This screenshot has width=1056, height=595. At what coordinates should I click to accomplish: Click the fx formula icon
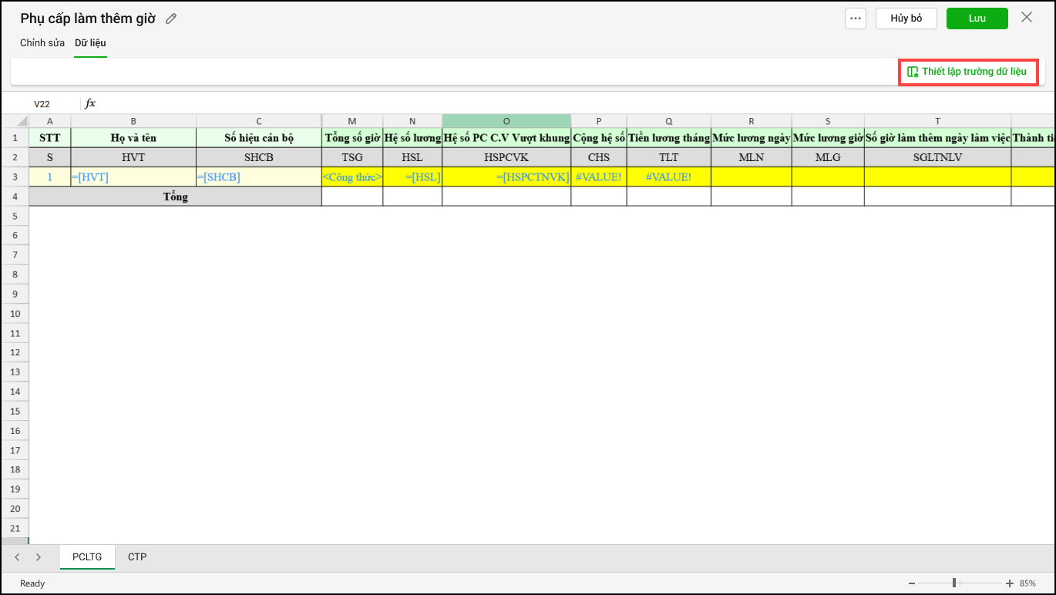[x=90, y=103]
